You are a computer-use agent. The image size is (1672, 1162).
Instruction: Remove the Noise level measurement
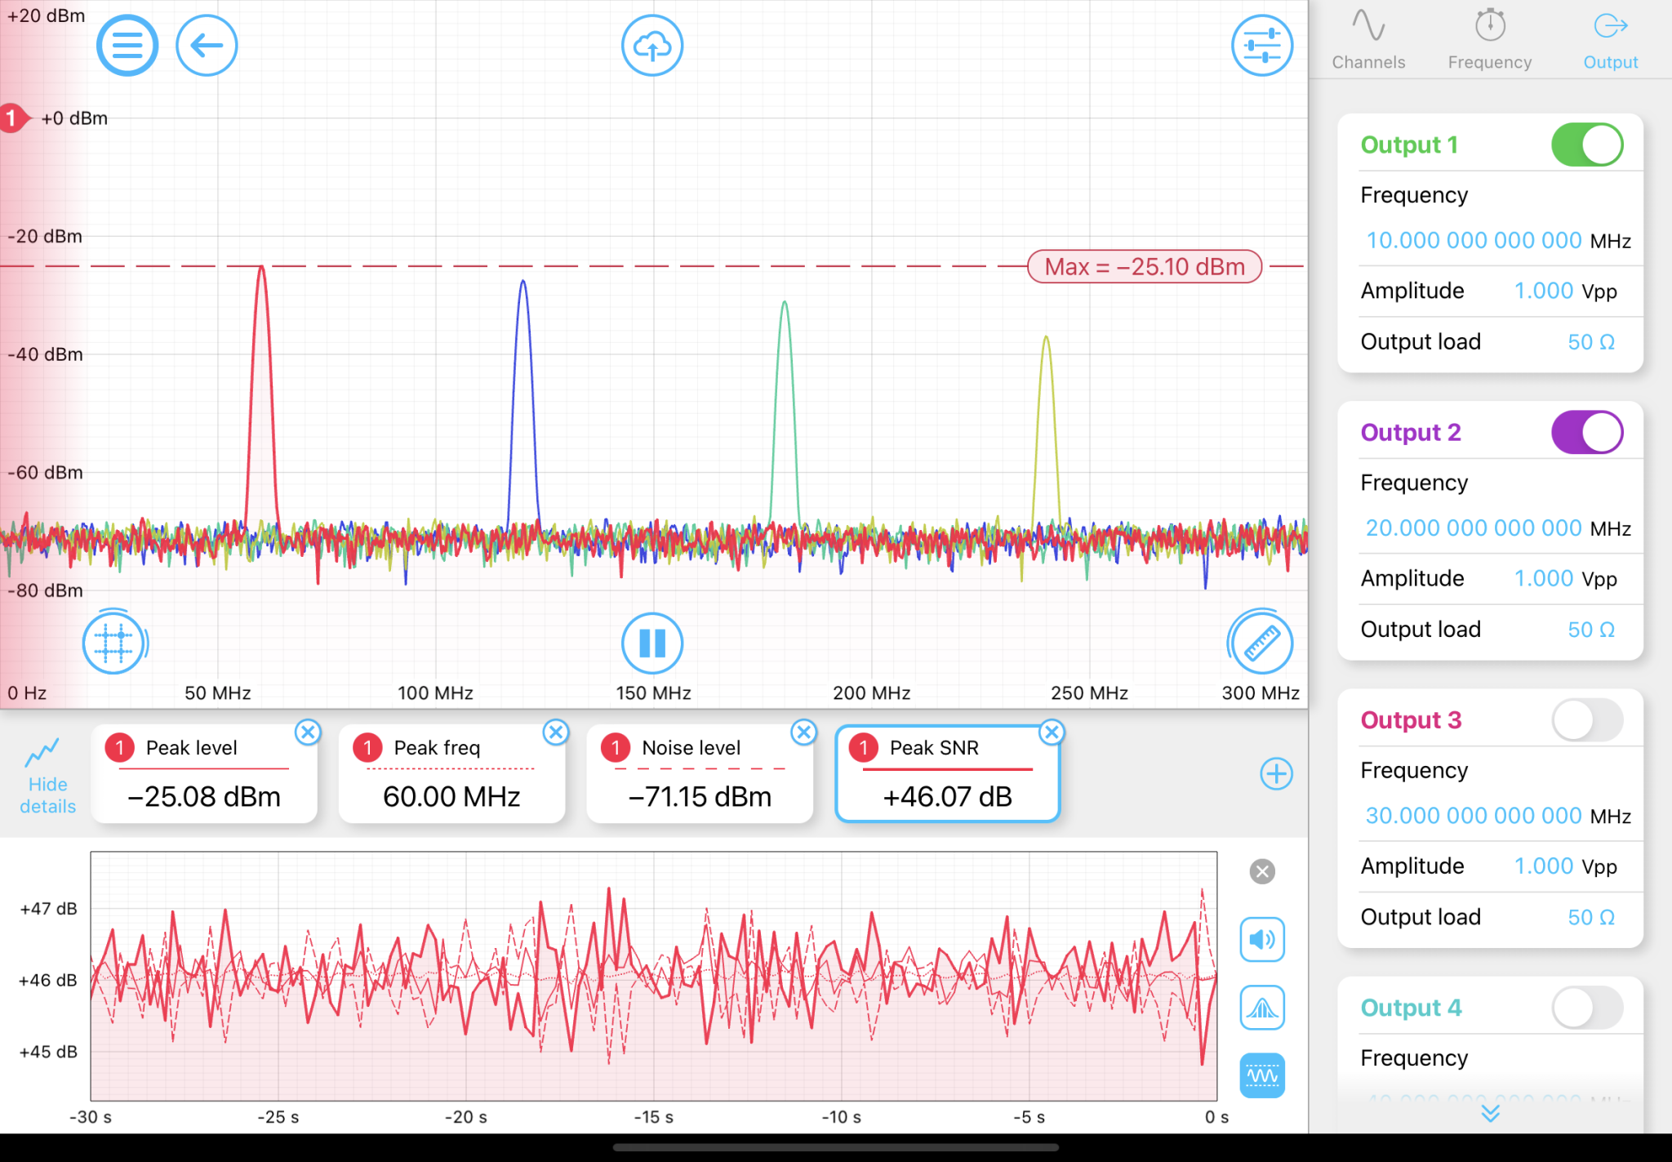804,732
